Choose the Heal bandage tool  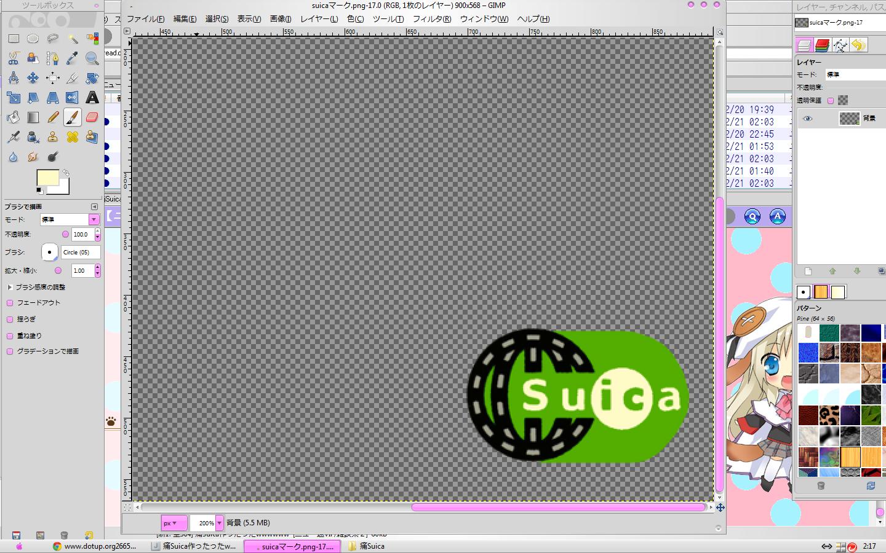point(73,137)
